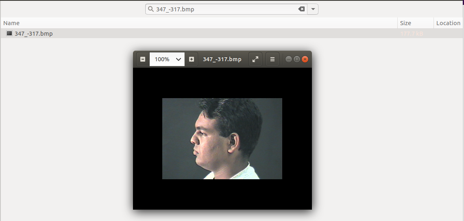The height and width of the screenshot is (221, 464).
Task: Zoom in using the plus button
Action: point(192,59)
